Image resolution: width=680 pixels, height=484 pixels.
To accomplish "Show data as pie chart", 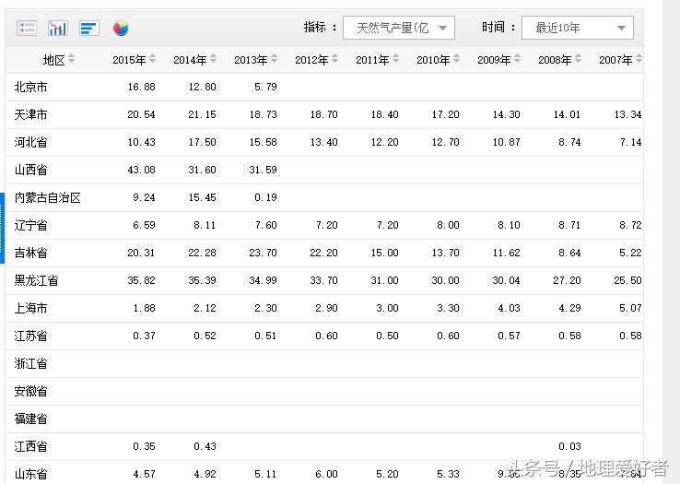I will coord(121,29).
